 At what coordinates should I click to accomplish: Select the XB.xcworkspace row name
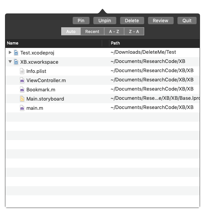point(39,62)
